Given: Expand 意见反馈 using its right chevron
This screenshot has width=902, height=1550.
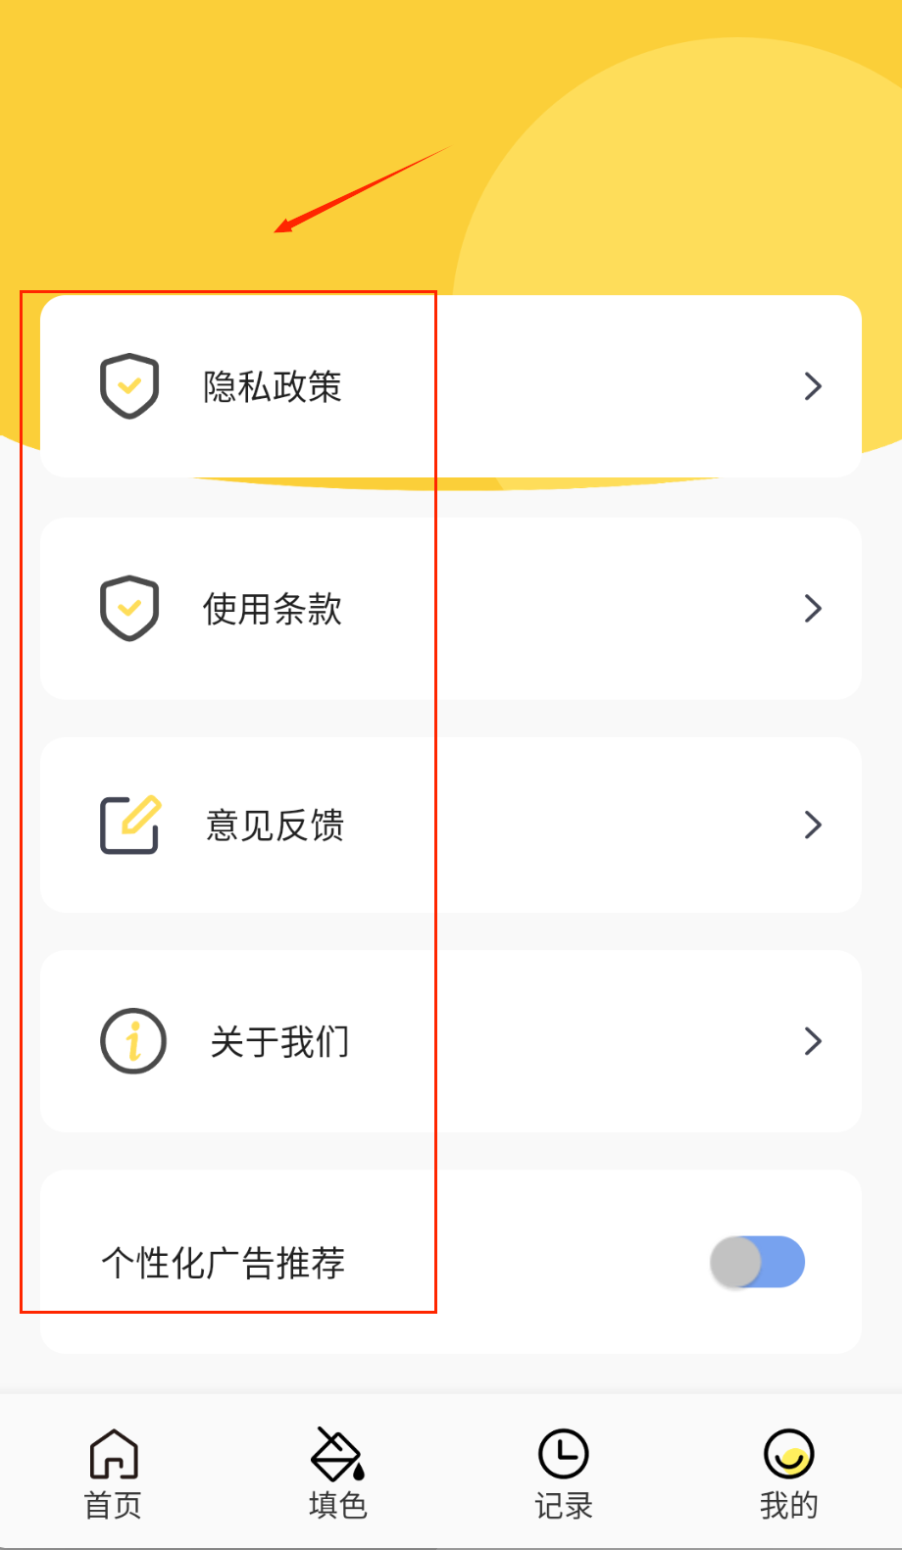Looking at the screenshot, I should 813,825.
